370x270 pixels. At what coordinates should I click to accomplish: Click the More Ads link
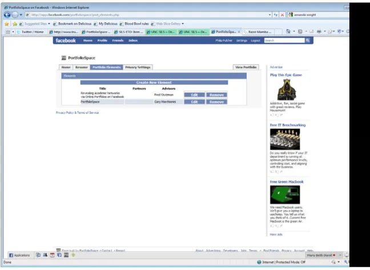[x=276, y=235]
